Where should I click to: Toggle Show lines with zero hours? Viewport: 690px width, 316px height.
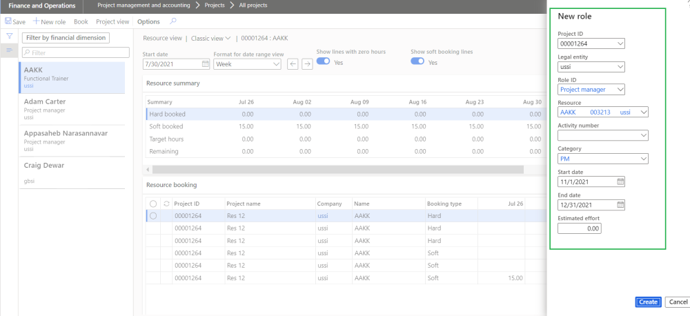323,61
